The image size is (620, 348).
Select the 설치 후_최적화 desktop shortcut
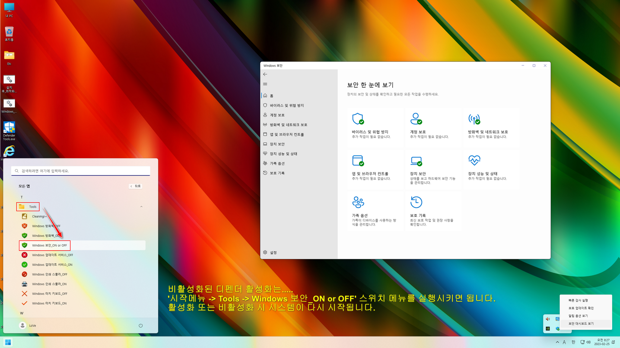pos(9,84)
